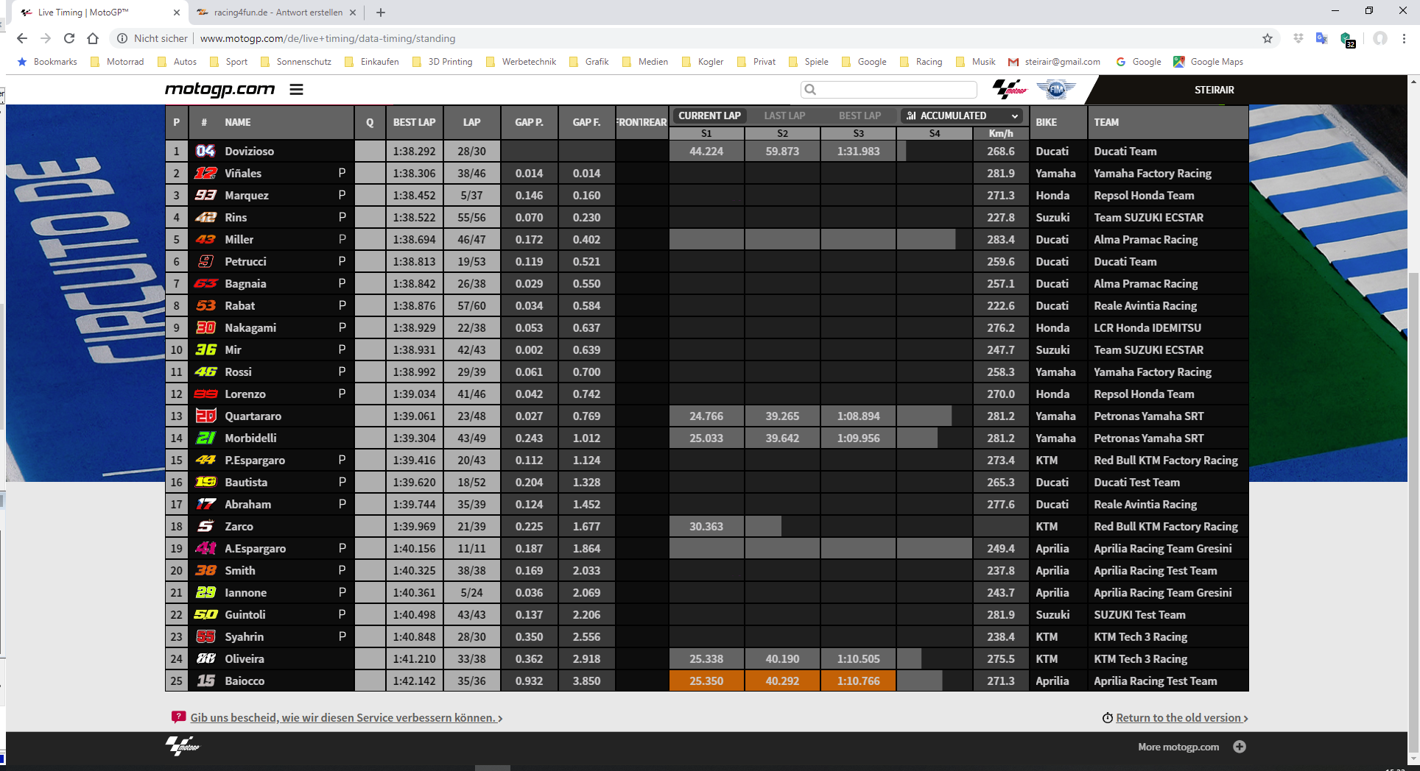This screenshot has width=1420, height=771.
Task: Click the plus icon beside More motogp.com
Action: (x=1240, y=747)
